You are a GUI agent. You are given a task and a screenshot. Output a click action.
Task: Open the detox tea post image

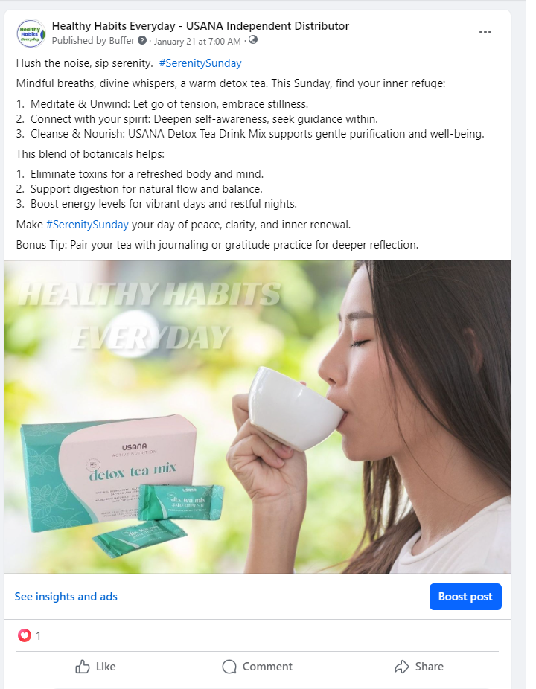click(258, 417)
